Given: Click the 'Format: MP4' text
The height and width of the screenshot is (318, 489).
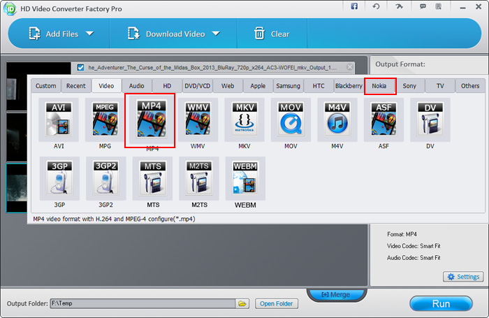Looking at the screenshot, I should click(x=402, y=234).
